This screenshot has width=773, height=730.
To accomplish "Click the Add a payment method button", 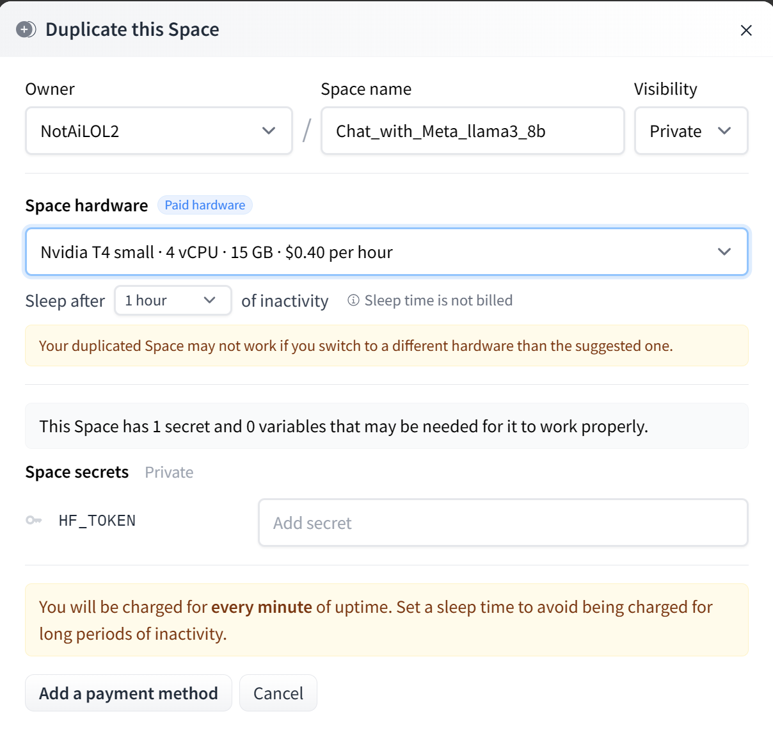I will tap(129, 693).
